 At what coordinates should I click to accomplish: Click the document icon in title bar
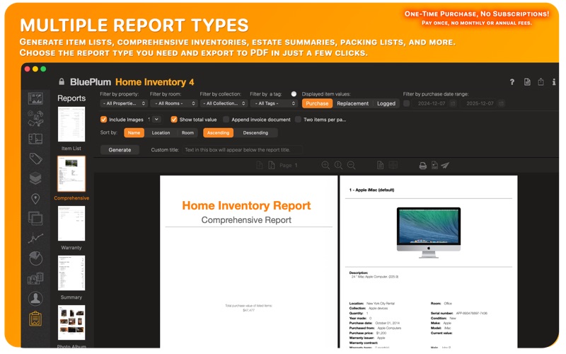click(x=527, y=82)
